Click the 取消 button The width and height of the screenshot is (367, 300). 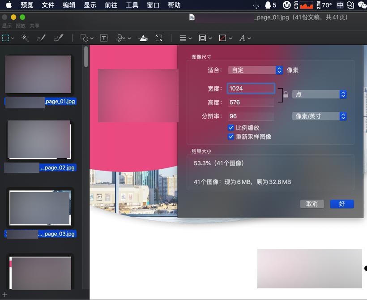click(312, 204)
